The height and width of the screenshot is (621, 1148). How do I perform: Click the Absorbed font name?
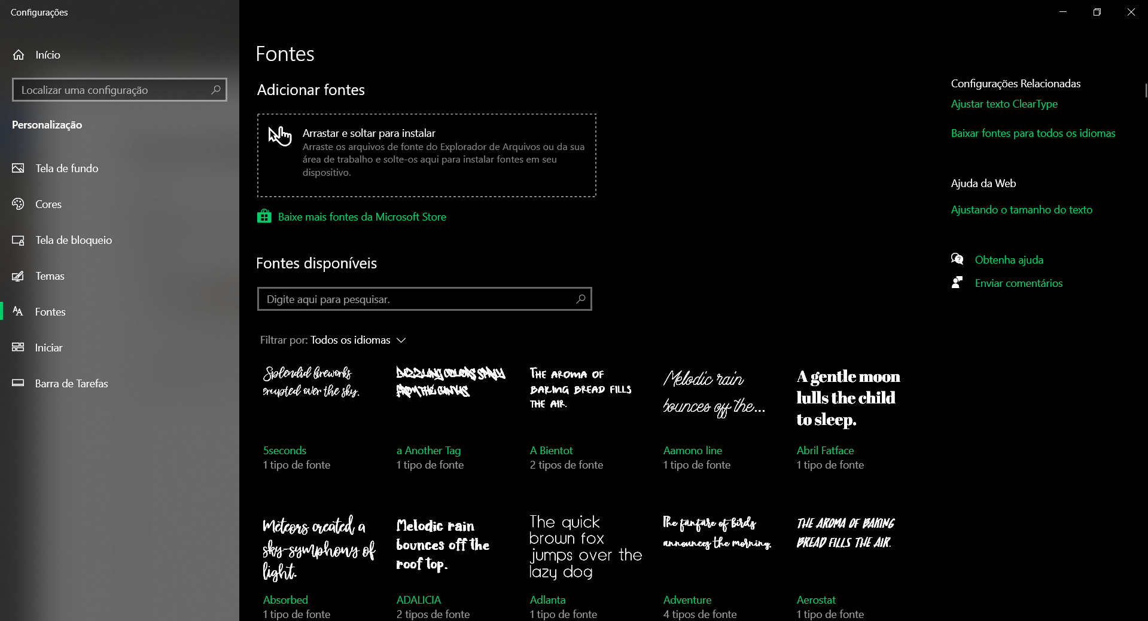pos(285,600)
